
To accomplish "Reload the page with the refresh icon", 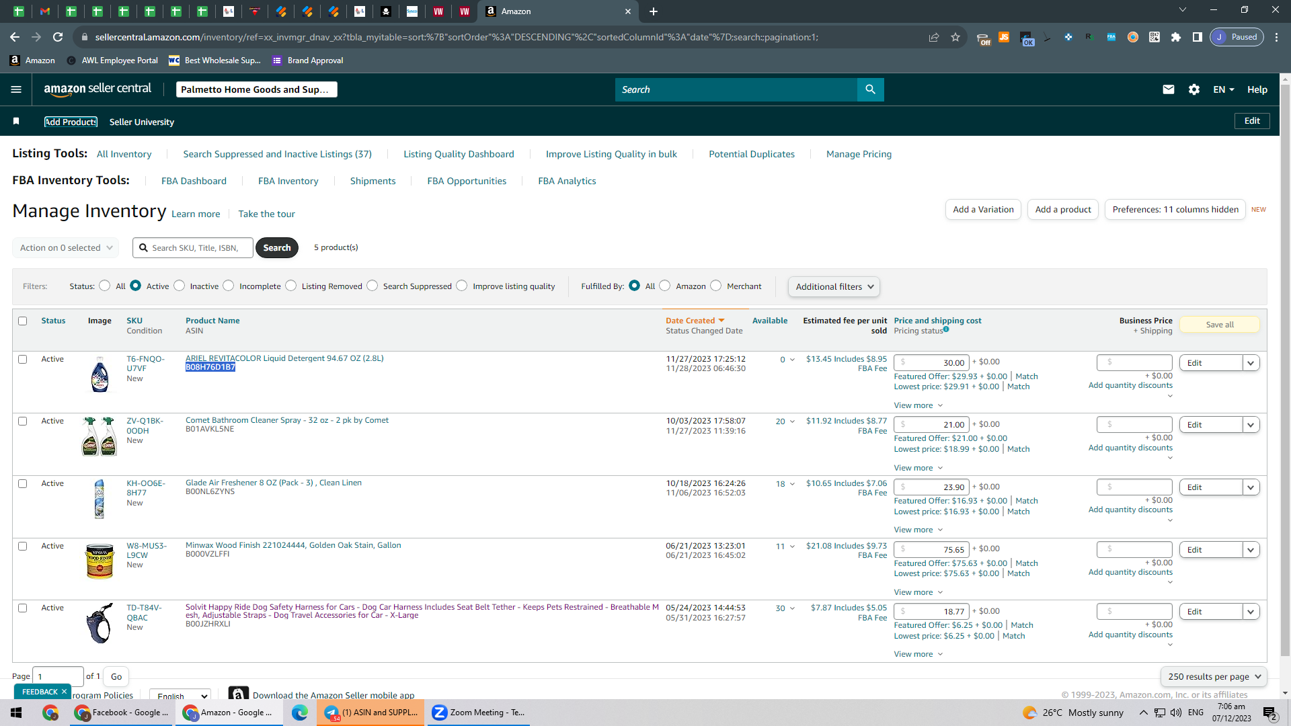I will point(58,37).
